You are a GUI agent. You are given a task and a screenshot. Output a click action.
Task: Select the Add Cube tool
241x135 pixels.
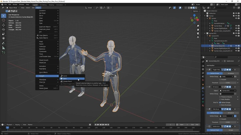(x=4, y=53)
